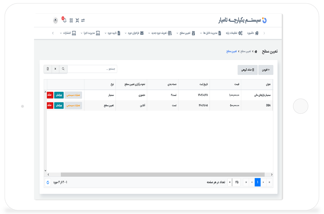Click the swap arrows icon in header
Viewport: 324px width, 214px height.
83,20
